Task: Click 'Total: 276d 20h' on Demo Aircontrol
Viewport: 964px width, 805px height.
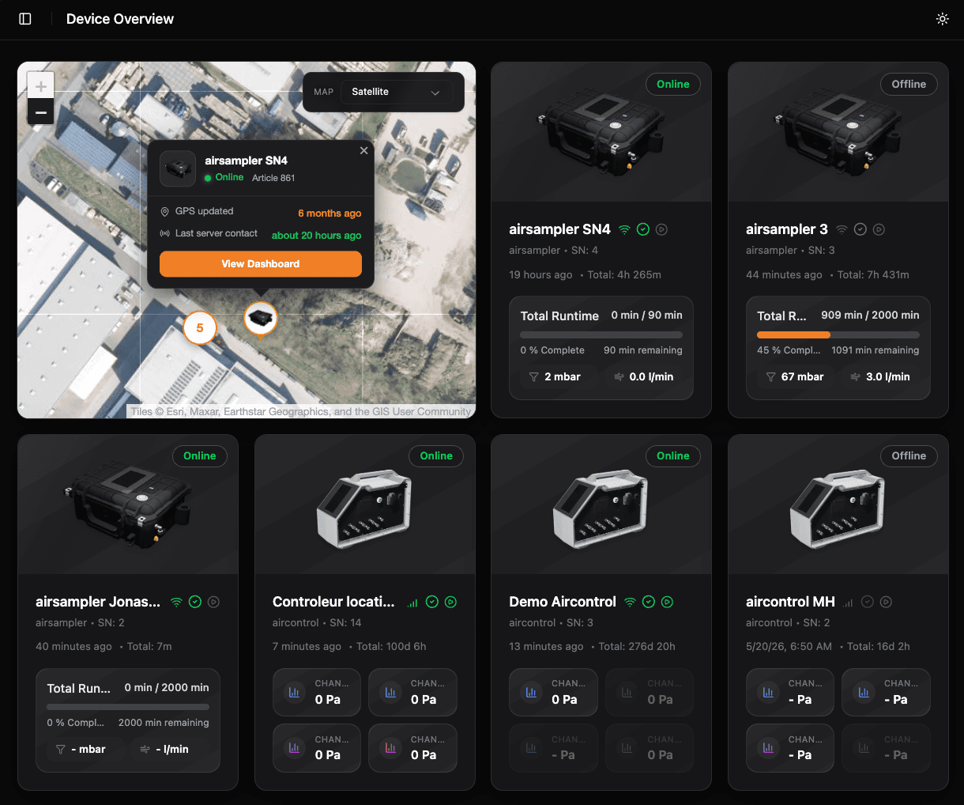Action: coord(637,647)
